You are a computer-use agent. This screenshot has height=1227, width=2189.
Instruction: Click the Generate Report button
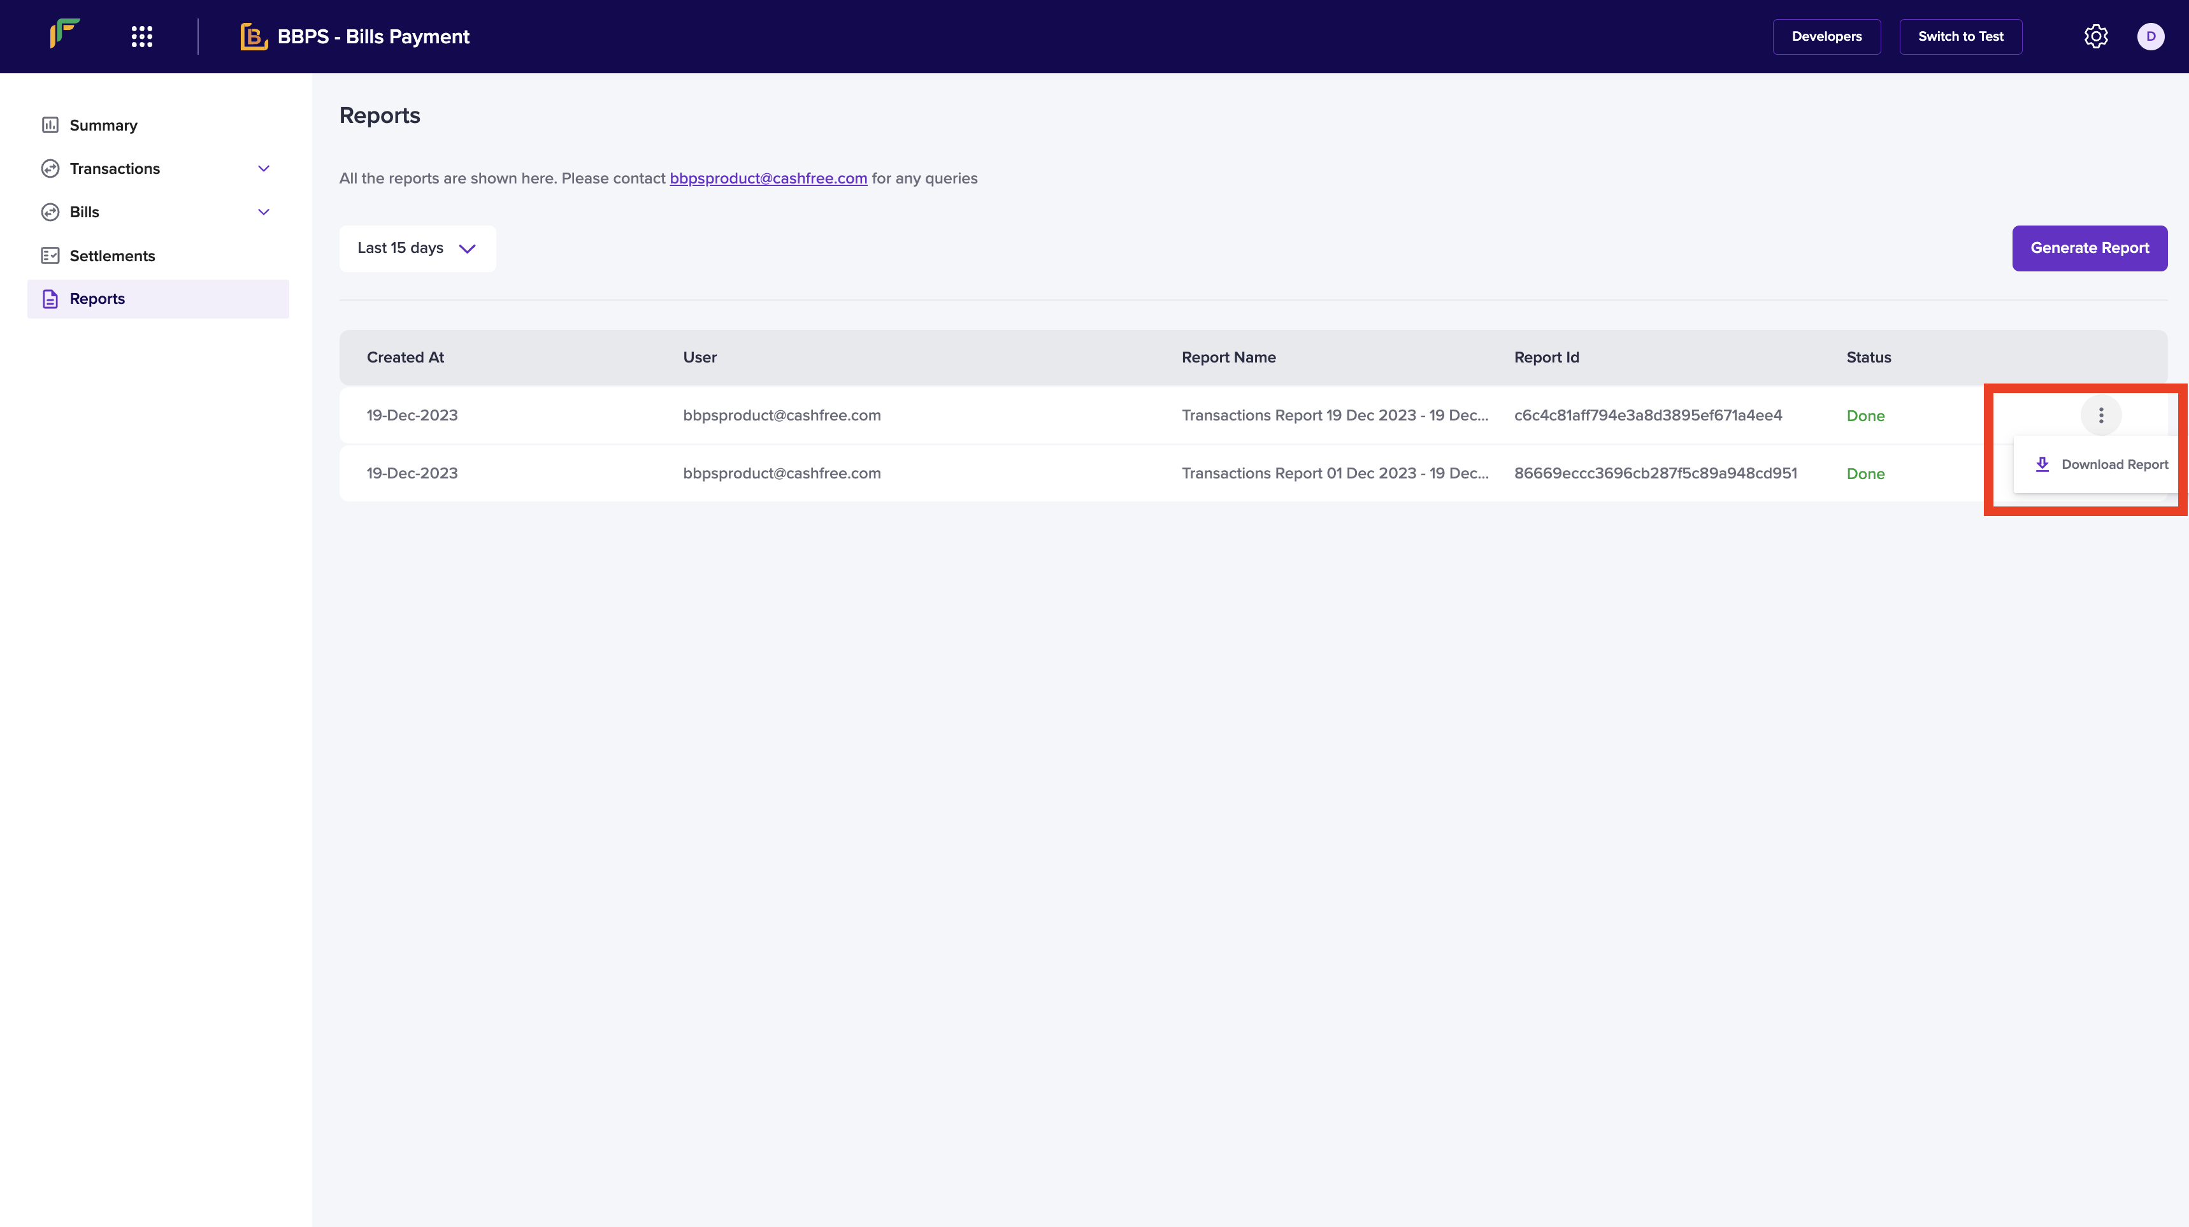tap(2089, 248)
